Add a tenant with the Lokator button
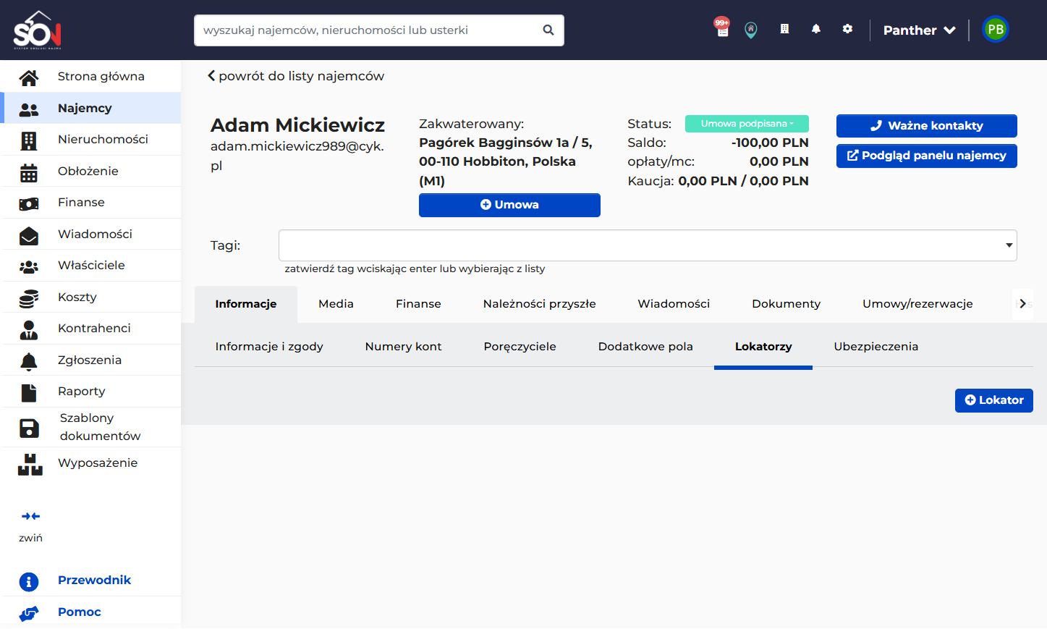1047x629 pixels. (x=993, y=400)
